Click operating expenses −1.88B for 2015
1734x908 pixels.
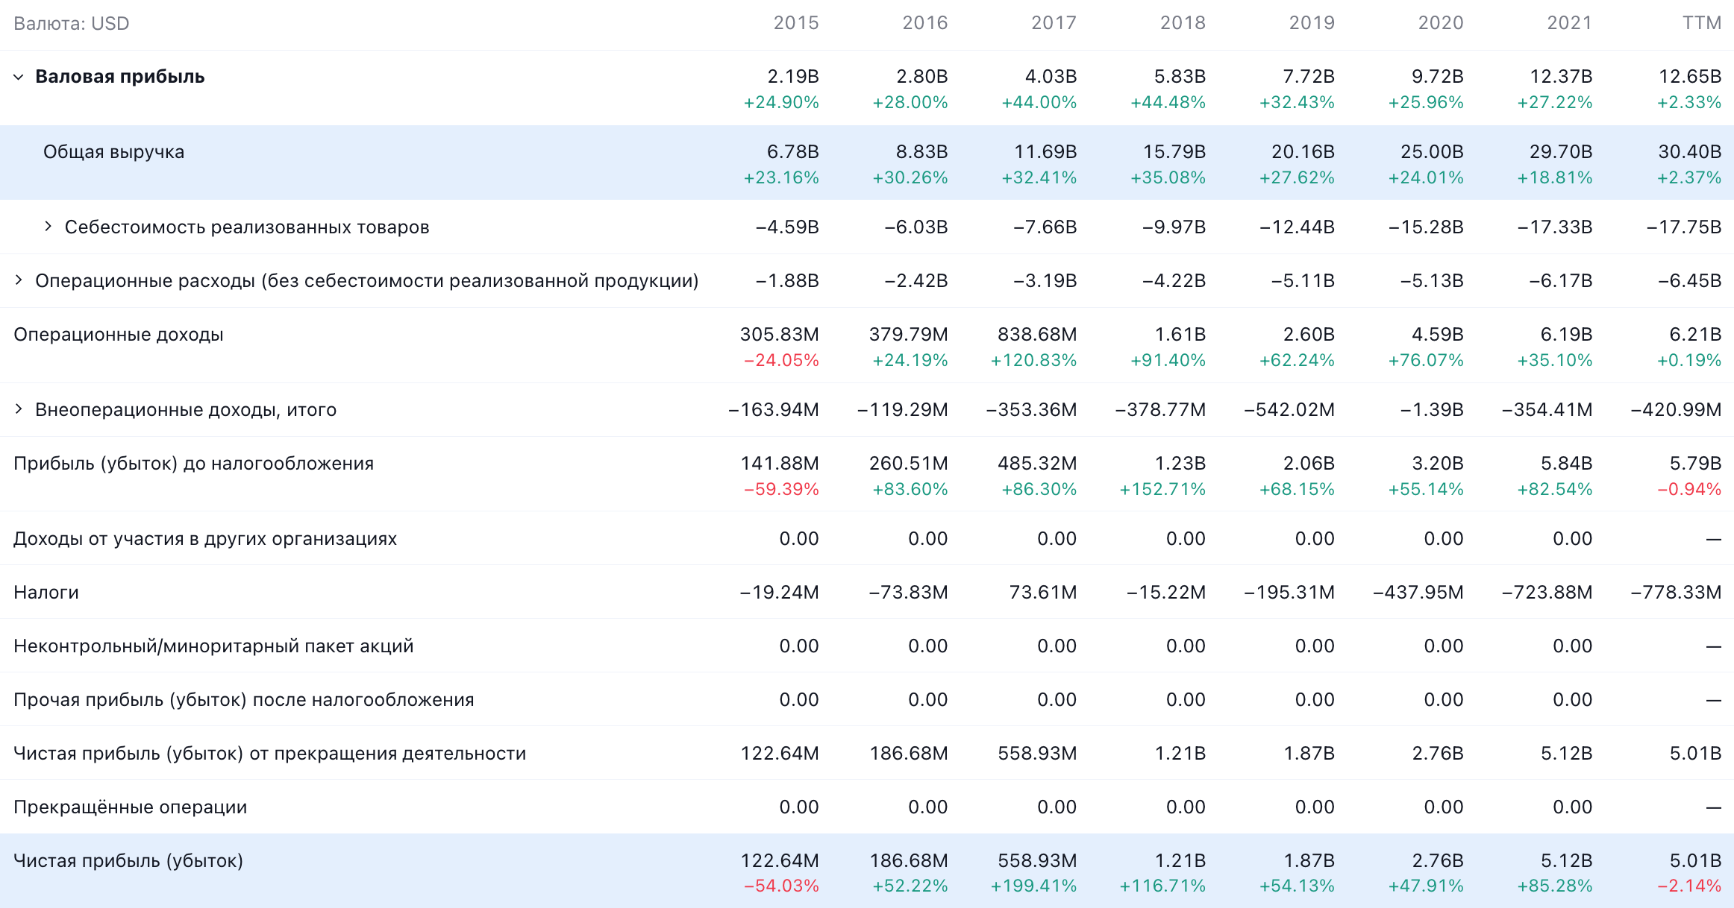point(787,281)
